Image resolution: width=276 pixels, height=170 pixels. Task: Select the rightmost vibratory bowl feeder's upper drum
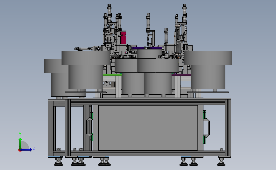click(208, 58)
